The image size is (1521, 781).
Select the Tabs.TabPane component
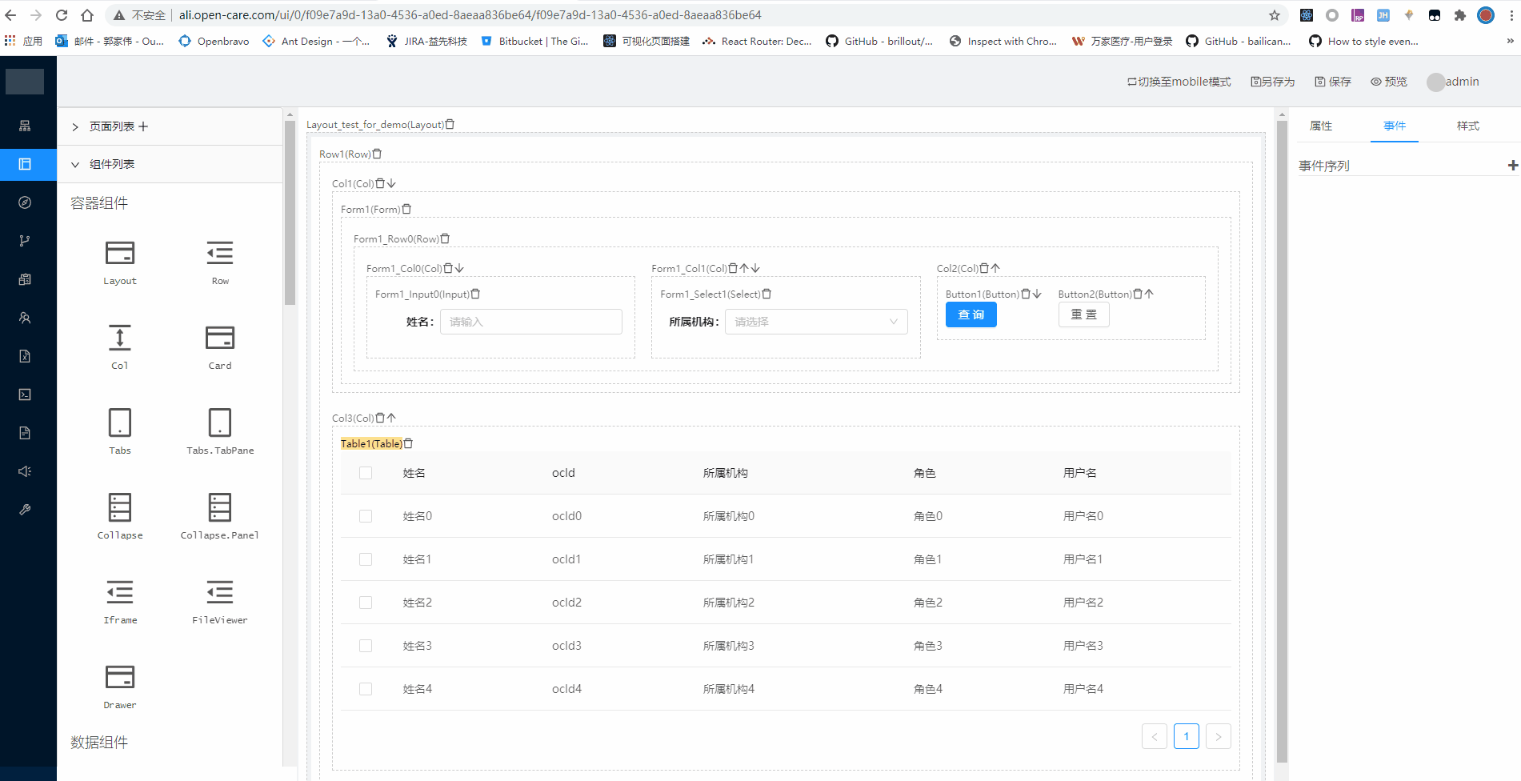point(220,432)
